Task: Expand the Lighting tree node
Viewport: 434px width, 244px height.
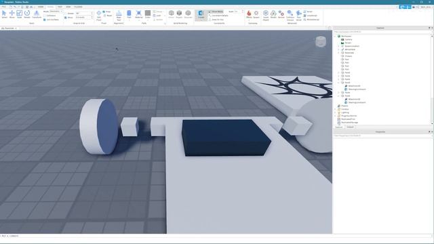Action: [x=335, y=113]
